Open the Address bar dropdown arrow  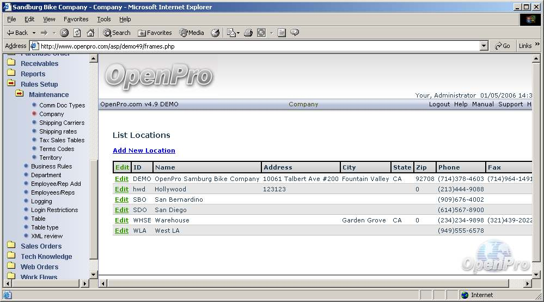484,46
